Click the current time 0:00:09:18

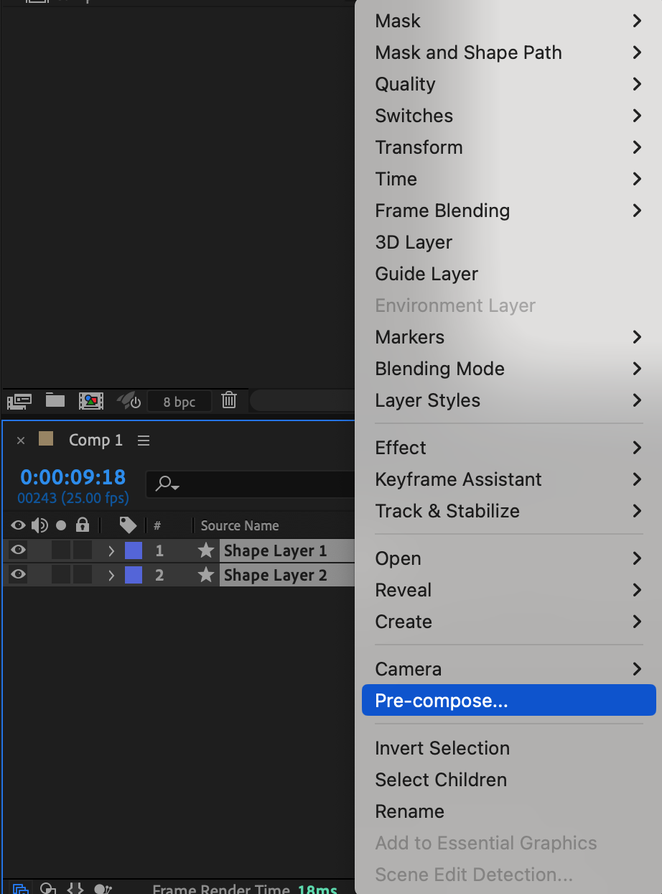[73, 477]
